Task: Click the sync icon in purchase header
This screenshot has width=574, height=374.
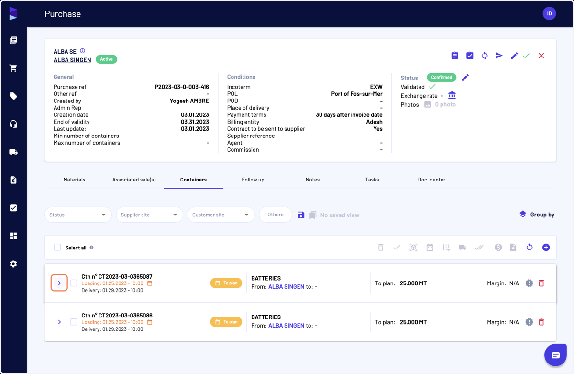Action: pyautogui.click(x=485, y=56)
